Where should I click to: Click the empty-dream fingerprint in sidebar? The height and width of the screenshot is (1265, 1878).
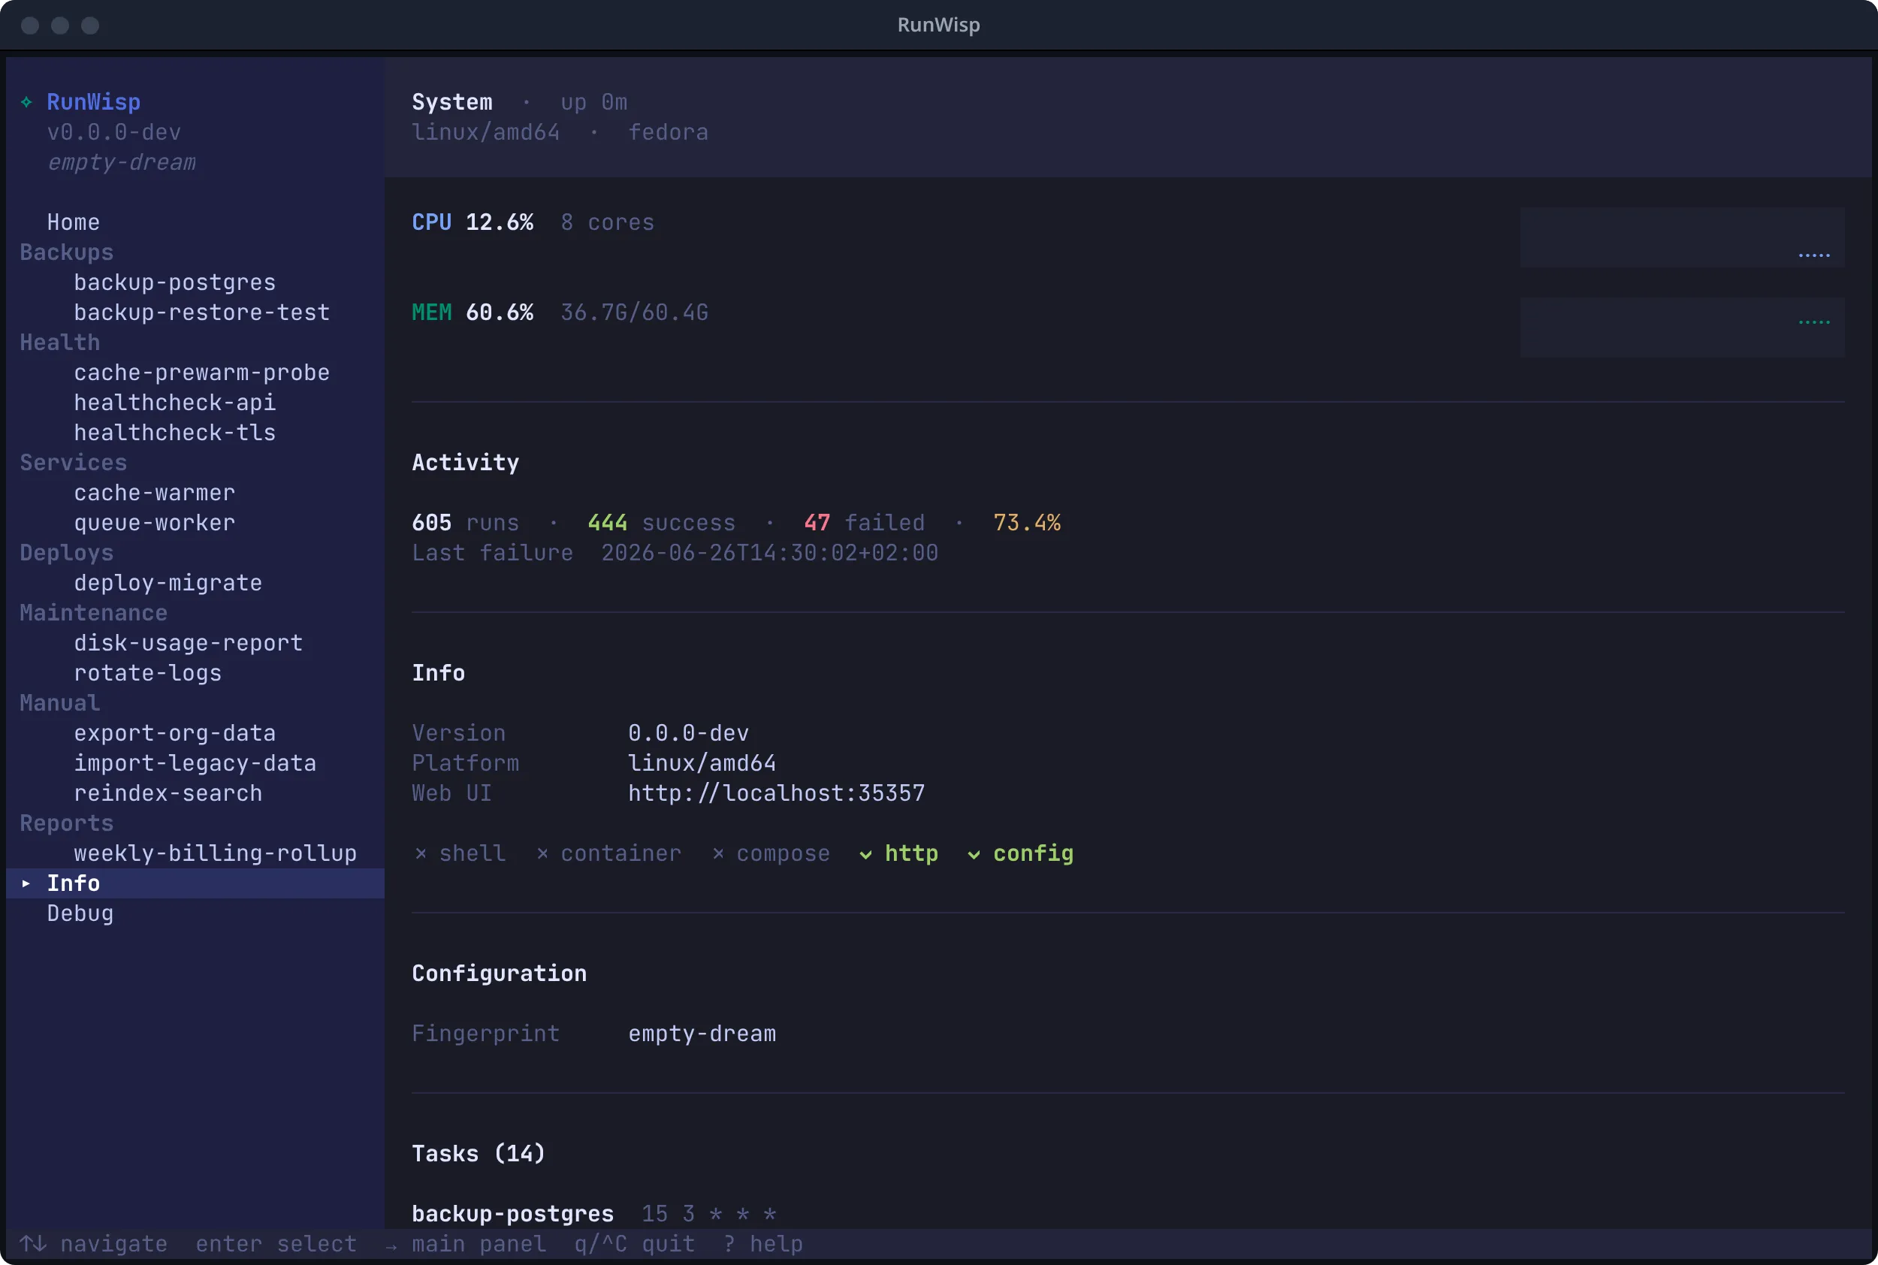coord(121,162)
